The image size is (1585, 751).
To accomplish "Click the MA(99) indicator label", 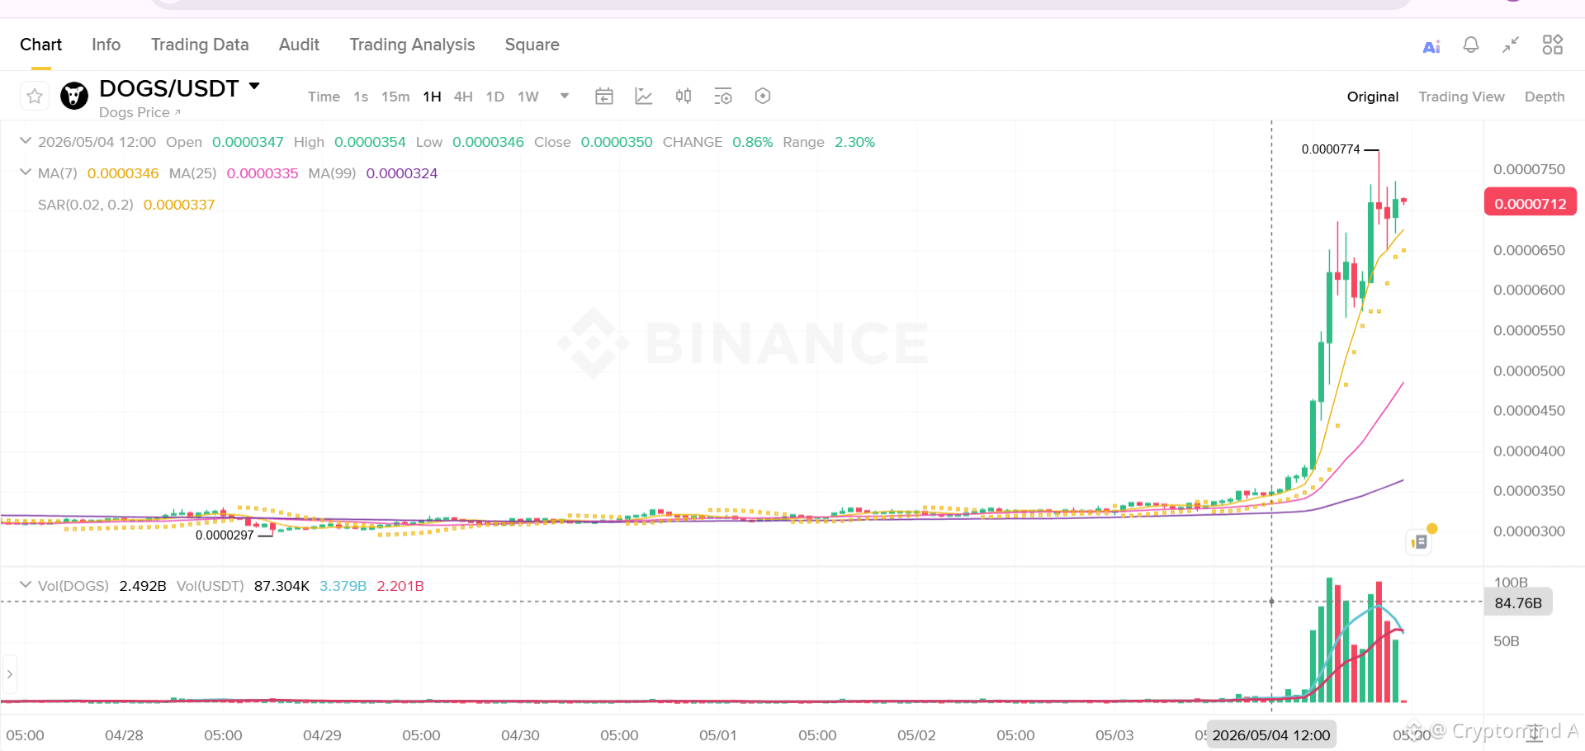I will [332, 173].
